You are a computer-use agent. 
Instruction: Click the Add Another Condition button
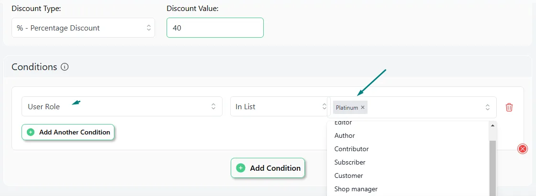point(67,132)
